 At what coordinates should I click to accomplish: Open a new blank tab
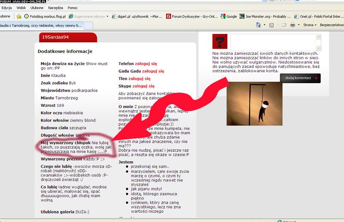coord(89,26)
